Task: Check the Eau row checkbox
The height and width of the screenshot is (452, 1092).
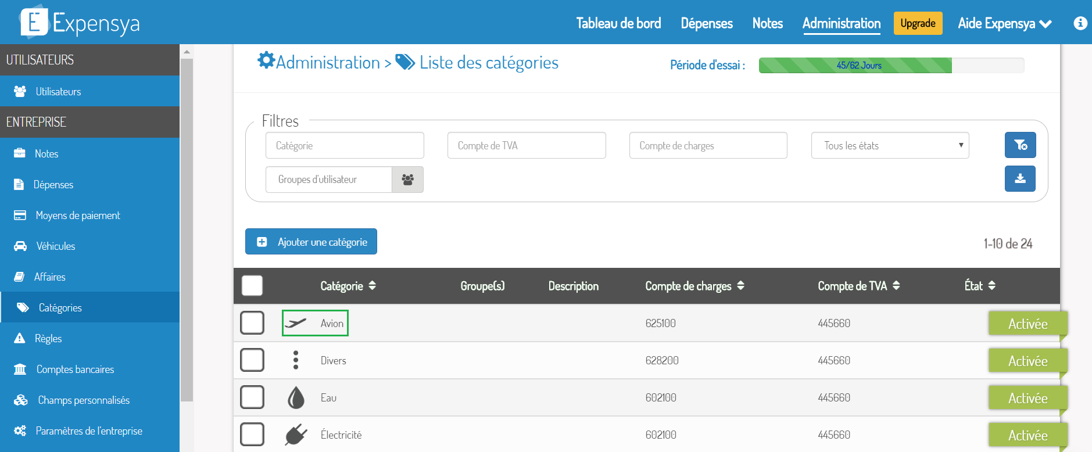Action: click(252, 397)
